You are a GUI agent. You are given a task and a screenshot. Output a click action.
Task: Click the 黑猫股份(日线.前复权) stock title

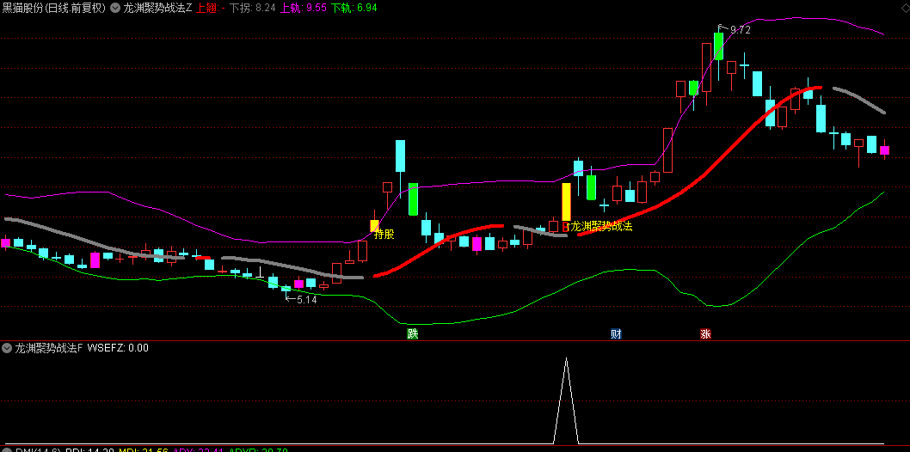tap(53, 8)
